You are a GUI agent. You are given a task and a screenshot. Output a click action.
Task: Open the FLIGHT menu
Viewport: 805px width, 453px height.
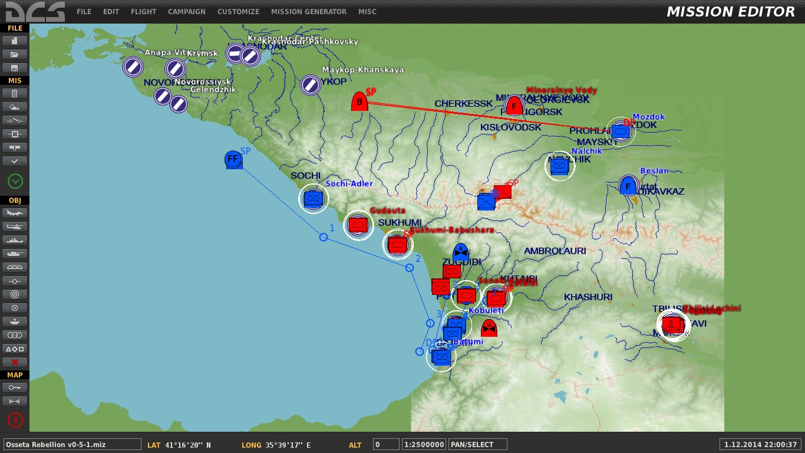pos(144,12)
